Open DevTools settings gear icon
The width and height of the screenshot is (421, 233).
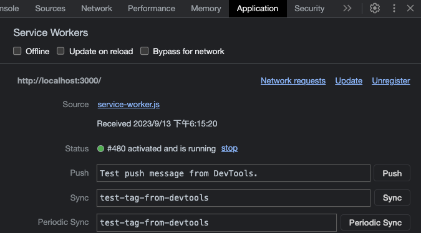click(x=375, y=8)
